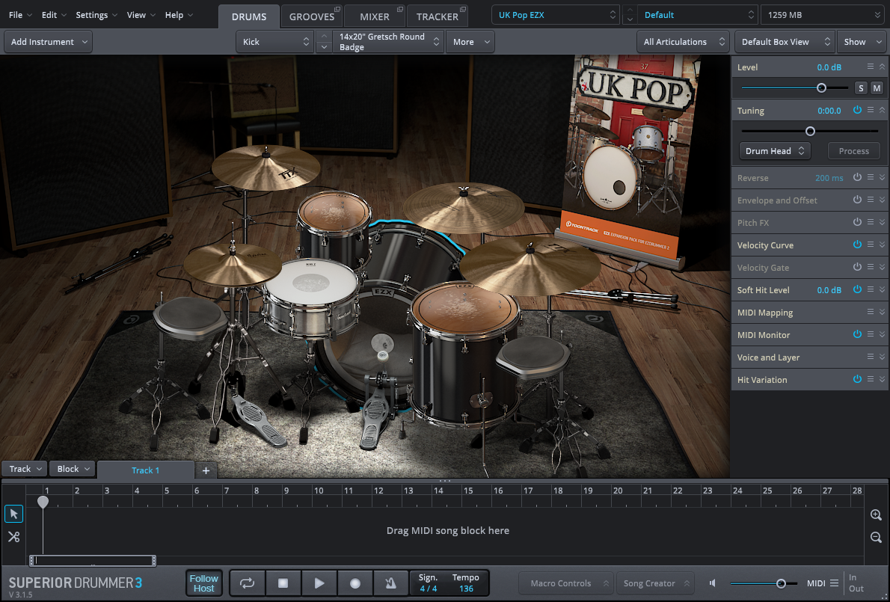Click the Add Instrument button
Viewport: 890px width, 602px height.
point(48,42)
